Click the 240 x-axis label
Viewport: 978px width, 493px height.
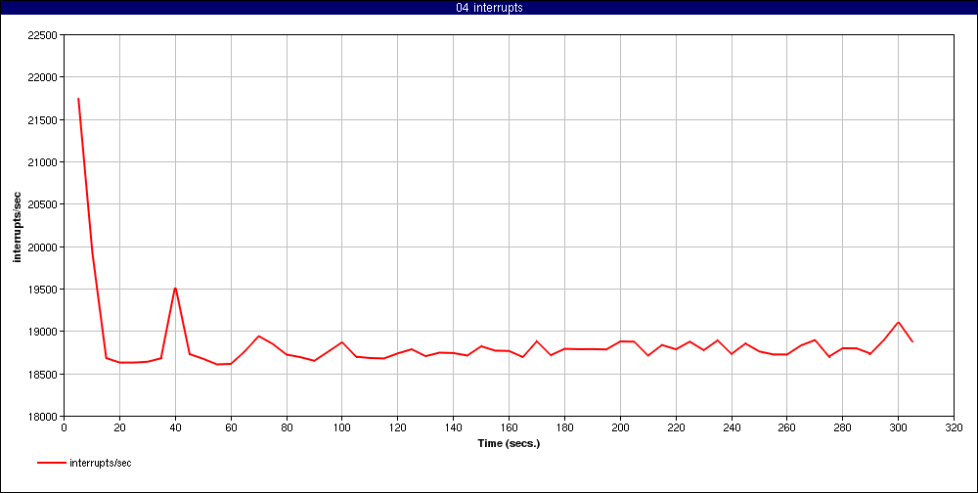(x=731, y=428)
